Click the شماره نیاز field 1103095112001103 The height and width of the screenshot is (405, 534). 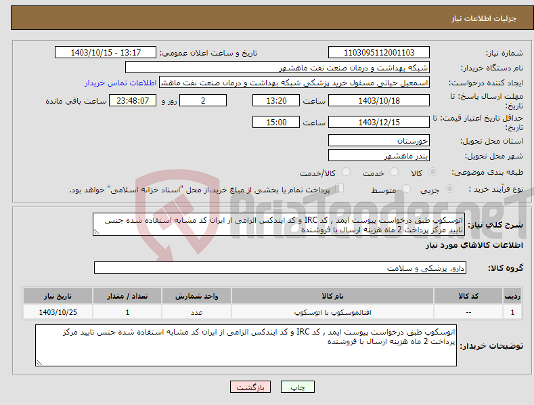coord(379,53)
